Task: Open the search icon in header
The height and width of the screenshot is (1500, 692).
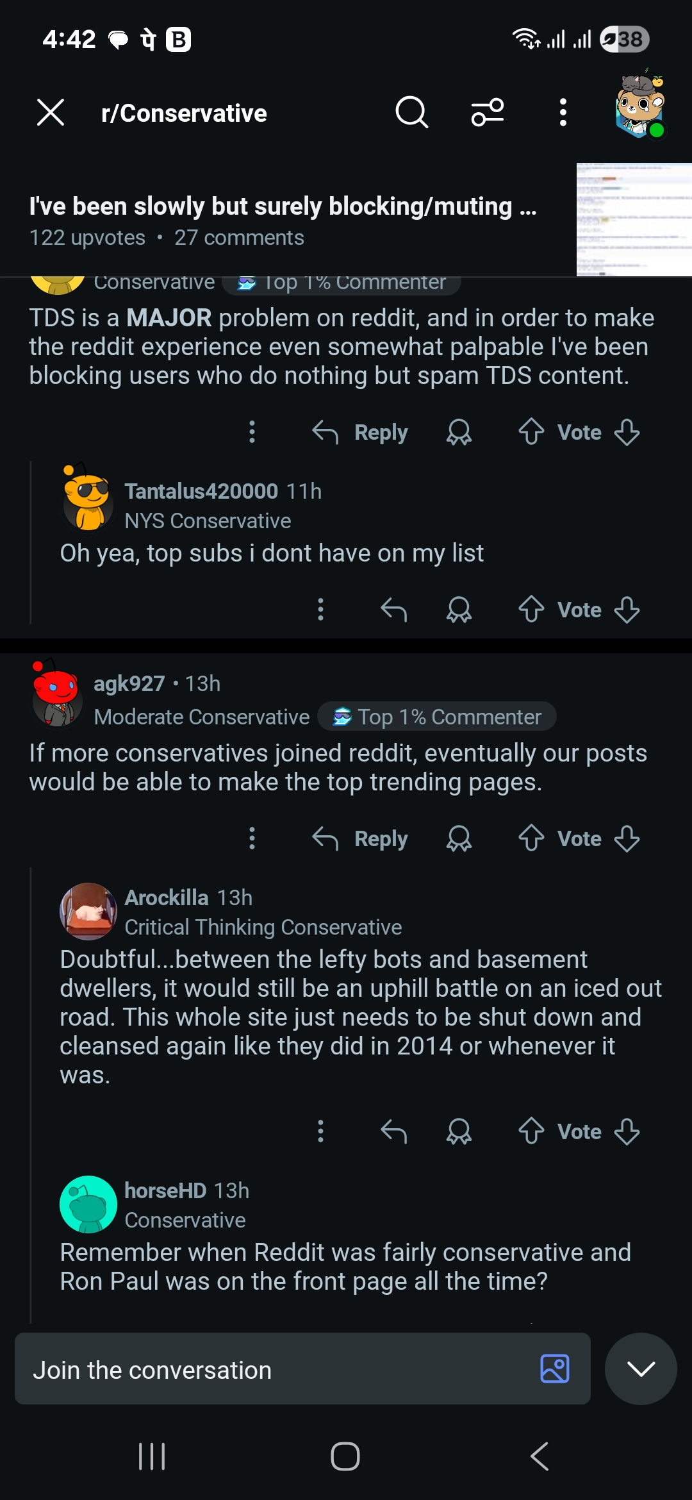Action: (x=411, y=113)
